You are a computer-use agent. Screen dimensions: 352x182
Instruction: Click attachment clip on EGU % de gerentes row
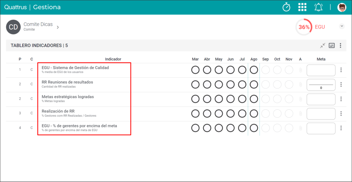pos(300,128)
